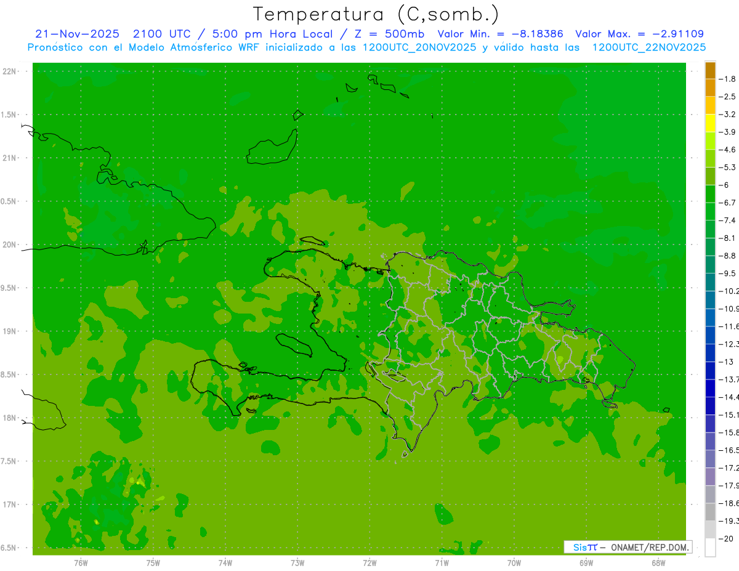Click the '75W' longitude label

pyautogui.click(x=153, y=563)
